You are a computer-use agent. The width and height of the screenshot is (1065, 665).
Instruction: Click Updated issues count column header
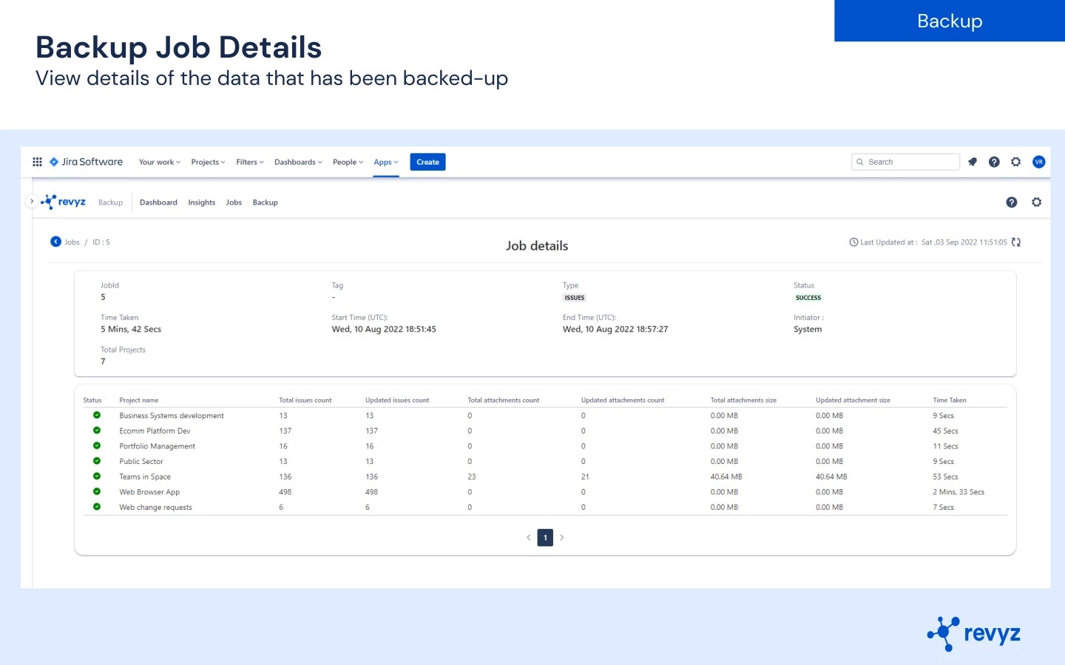tap(397, 400)
